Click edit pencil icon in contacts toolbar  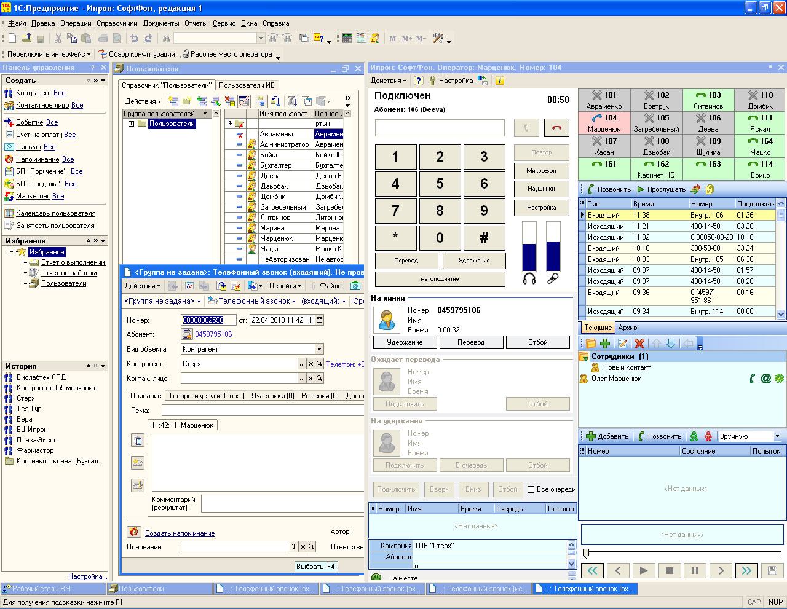[622, 344]
